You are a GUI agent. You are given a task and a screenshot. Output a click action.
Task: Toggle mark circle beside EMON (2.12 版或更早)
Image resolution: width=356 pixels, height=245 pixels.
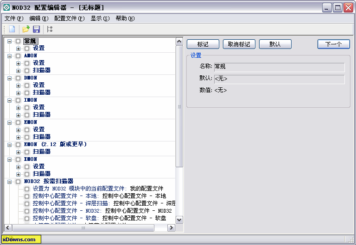pos(18,145)
